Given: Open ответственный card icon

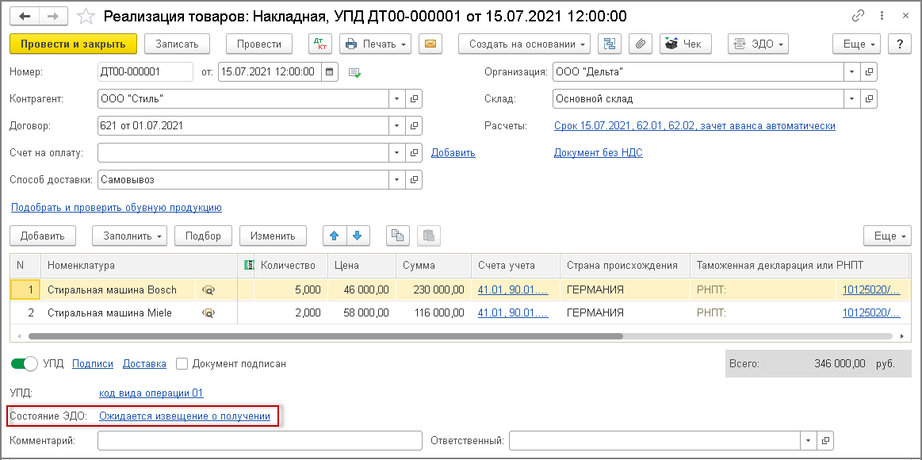Looking at the screenshot, I should click(x=825, y=440).
